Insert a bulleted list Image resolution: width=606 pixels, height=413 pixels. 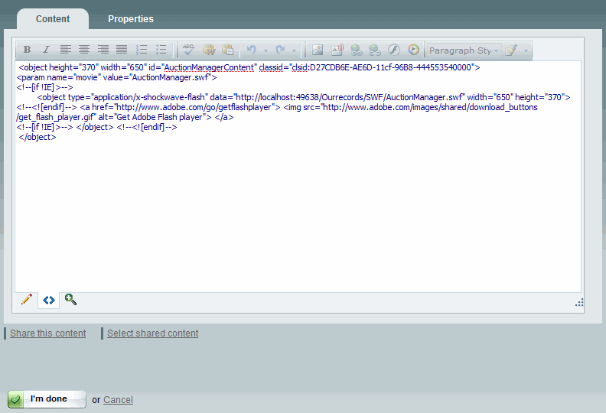[x=161, y=50]
